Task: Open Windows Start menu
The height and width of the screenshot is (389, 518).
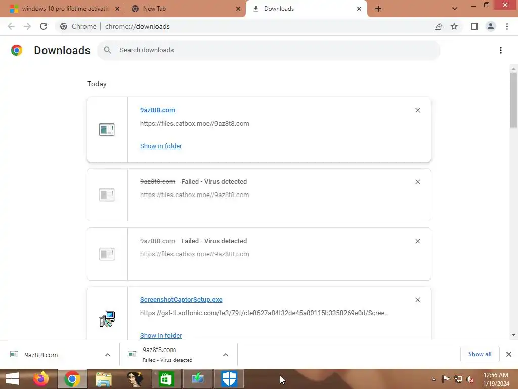Action: point(13,379)
